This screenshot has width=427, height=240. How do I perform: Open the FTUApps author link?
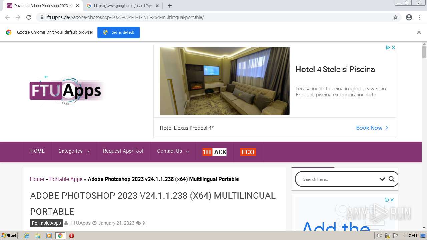click(x=80, y=223)
